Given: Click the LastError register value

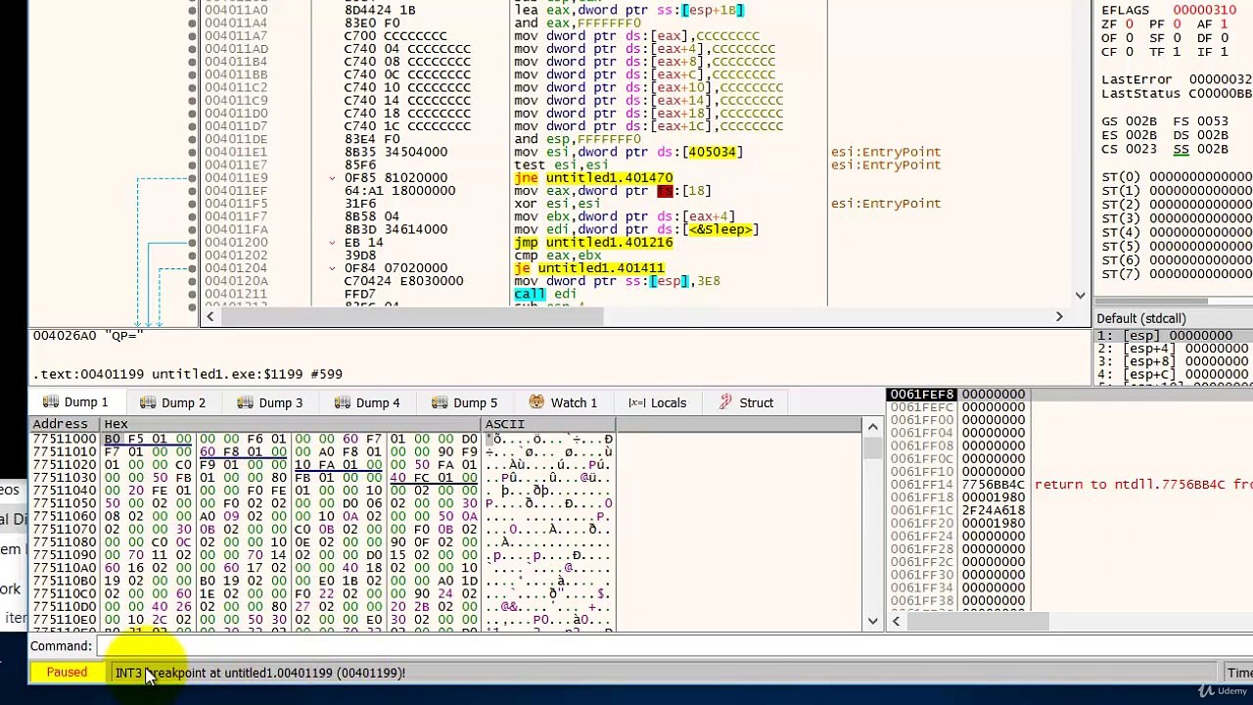Looking at the screenshot, I should click(x=1221, y=79).
